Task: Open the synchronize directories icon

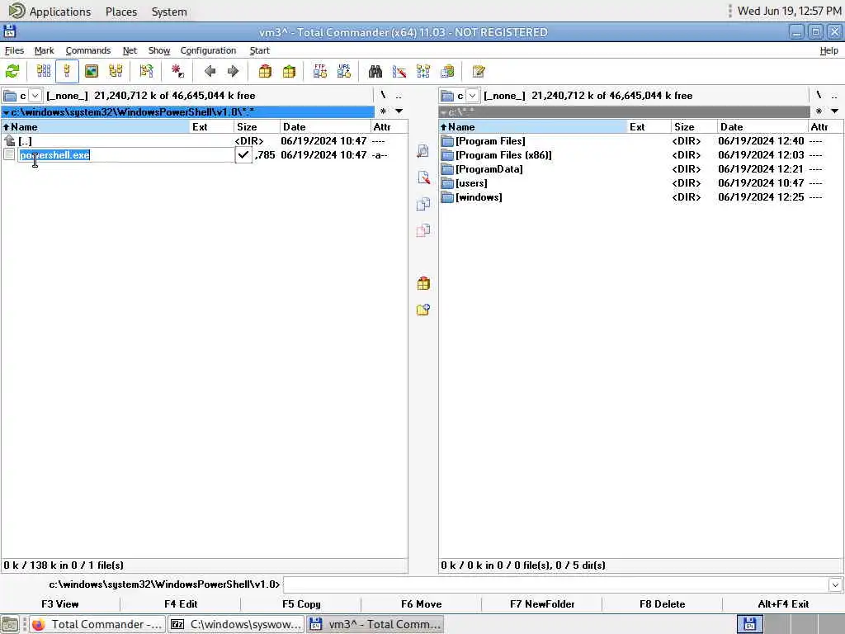Action: (423, 71)
